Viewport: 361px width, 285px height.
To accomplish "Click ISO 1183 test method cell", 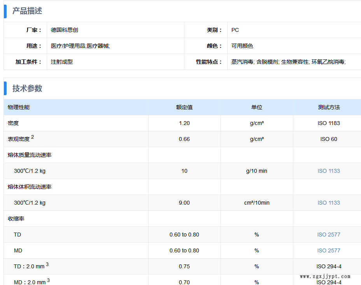I will click(x=328, y=123).
